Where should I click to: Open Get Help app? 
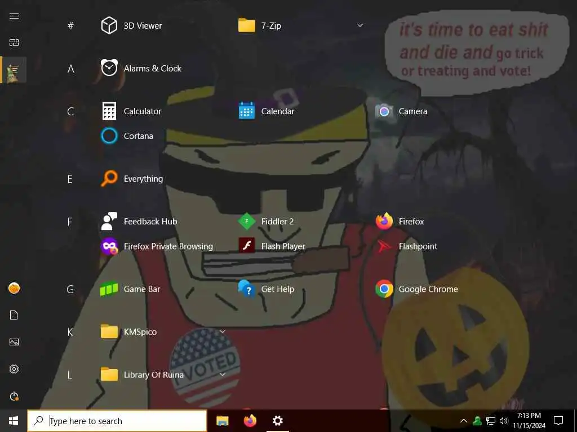tap(266, 289)
